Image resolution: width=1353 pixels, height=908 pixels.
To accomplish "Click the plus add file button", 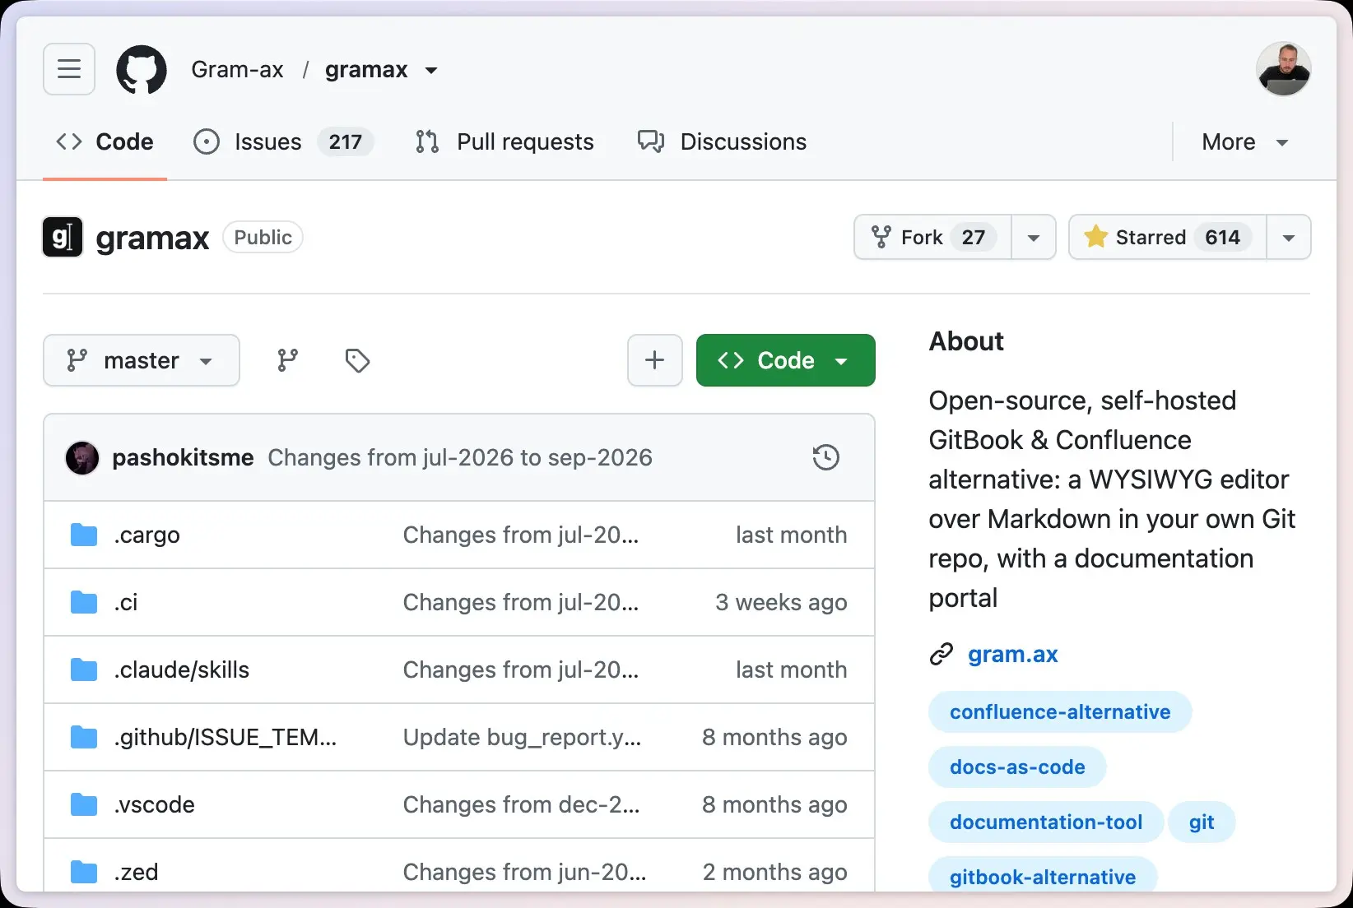I will (655, 360).
